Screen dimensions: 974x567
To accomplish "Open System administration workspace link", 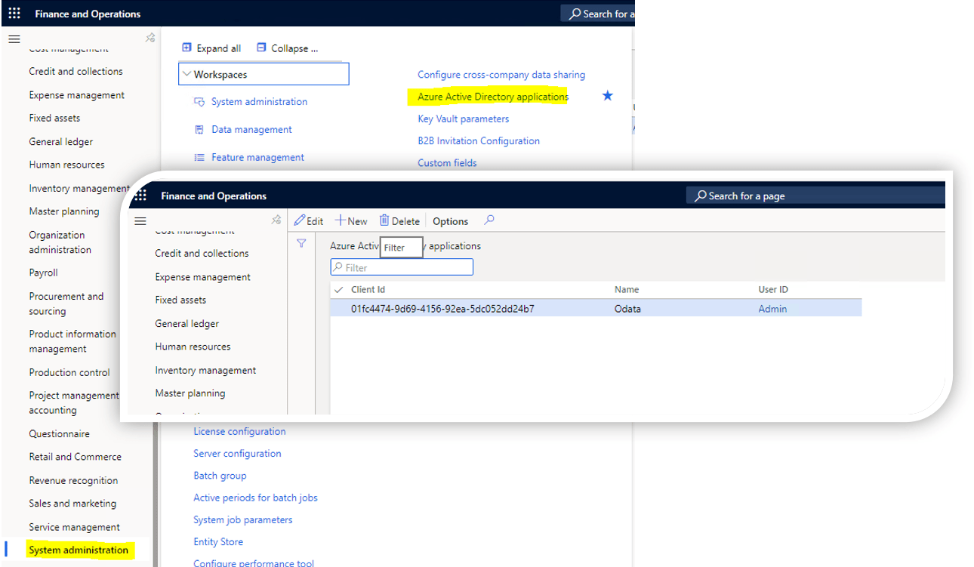I will tap(259, 101).
